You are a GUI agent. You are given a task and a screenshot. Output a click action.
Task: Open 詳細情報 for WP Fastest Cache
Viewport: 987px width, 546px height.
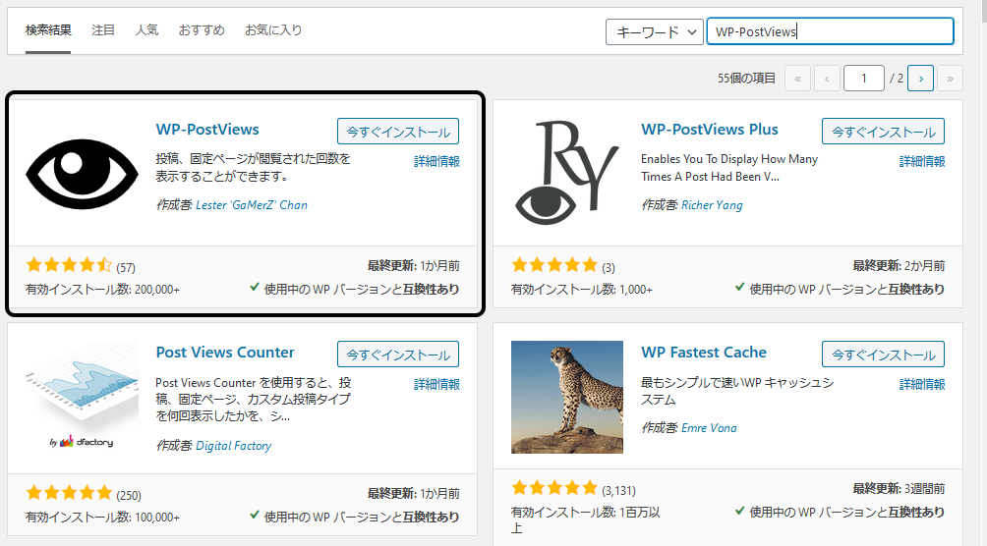click(922, 384)
